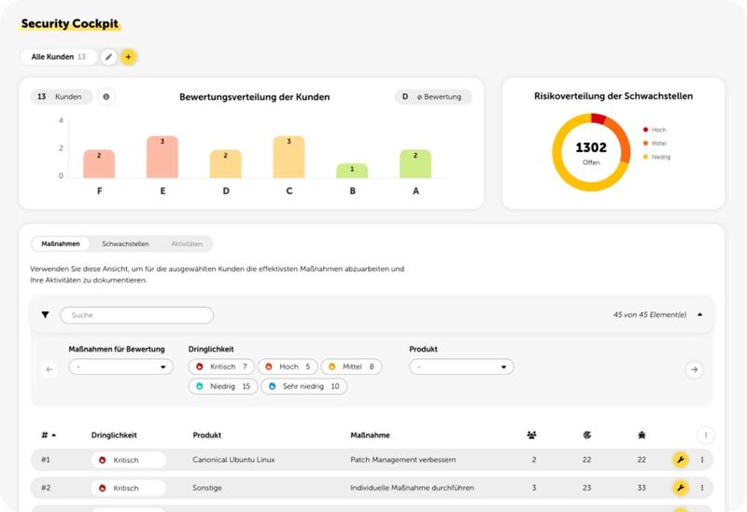
Task: Add a customer group with the yellow plus button
Action: [128, 57]
